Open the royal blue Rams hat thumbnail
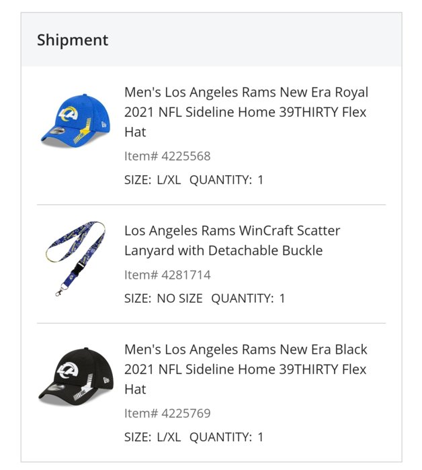422x470 pixels. click(75, 120)
